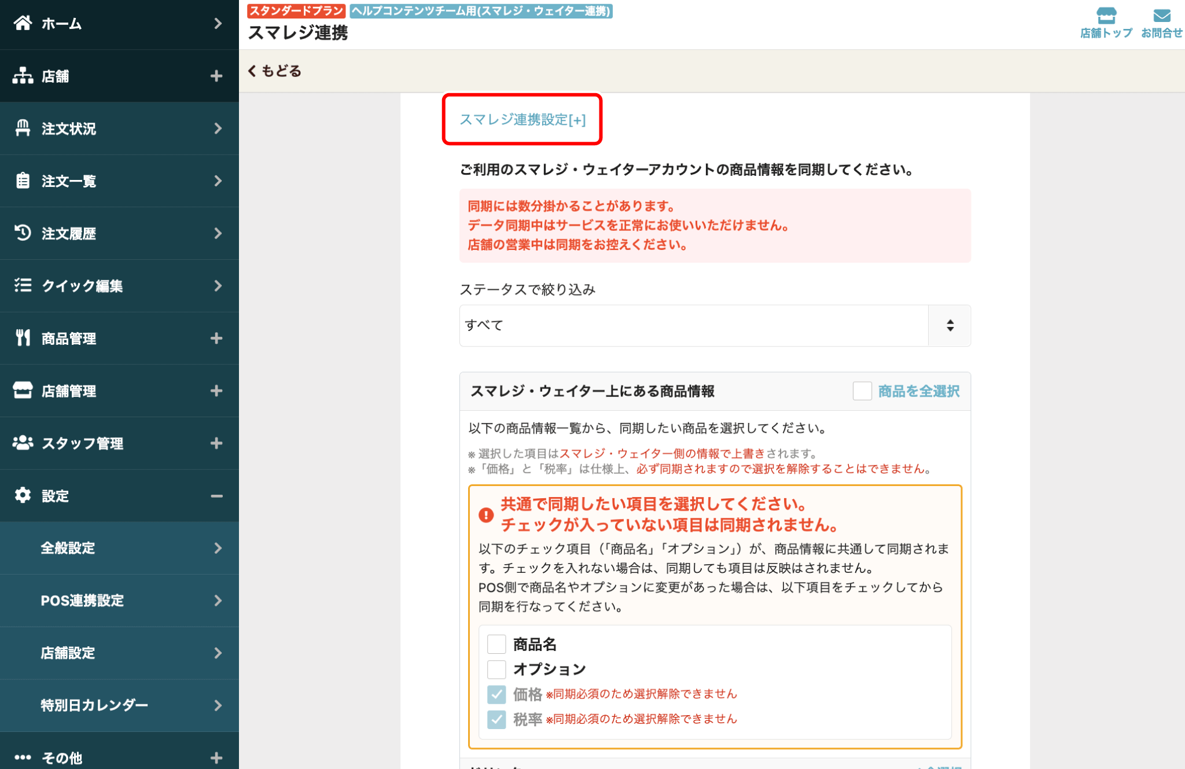Check the 商品名 checkbox

tap(496, 644)
